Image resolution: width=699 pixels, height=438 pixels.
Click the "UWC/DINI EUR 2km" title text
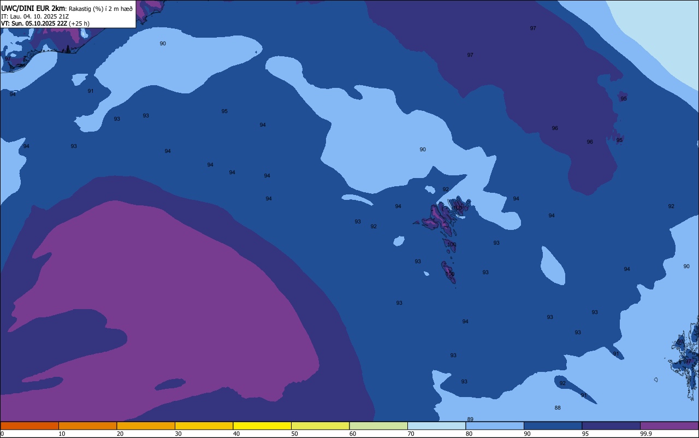pyautogui.click(x=33, y=8)
